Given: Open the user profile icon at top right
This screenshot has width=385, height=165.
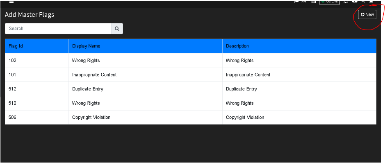Looking at the screenshot, I should tap(371, 2).
